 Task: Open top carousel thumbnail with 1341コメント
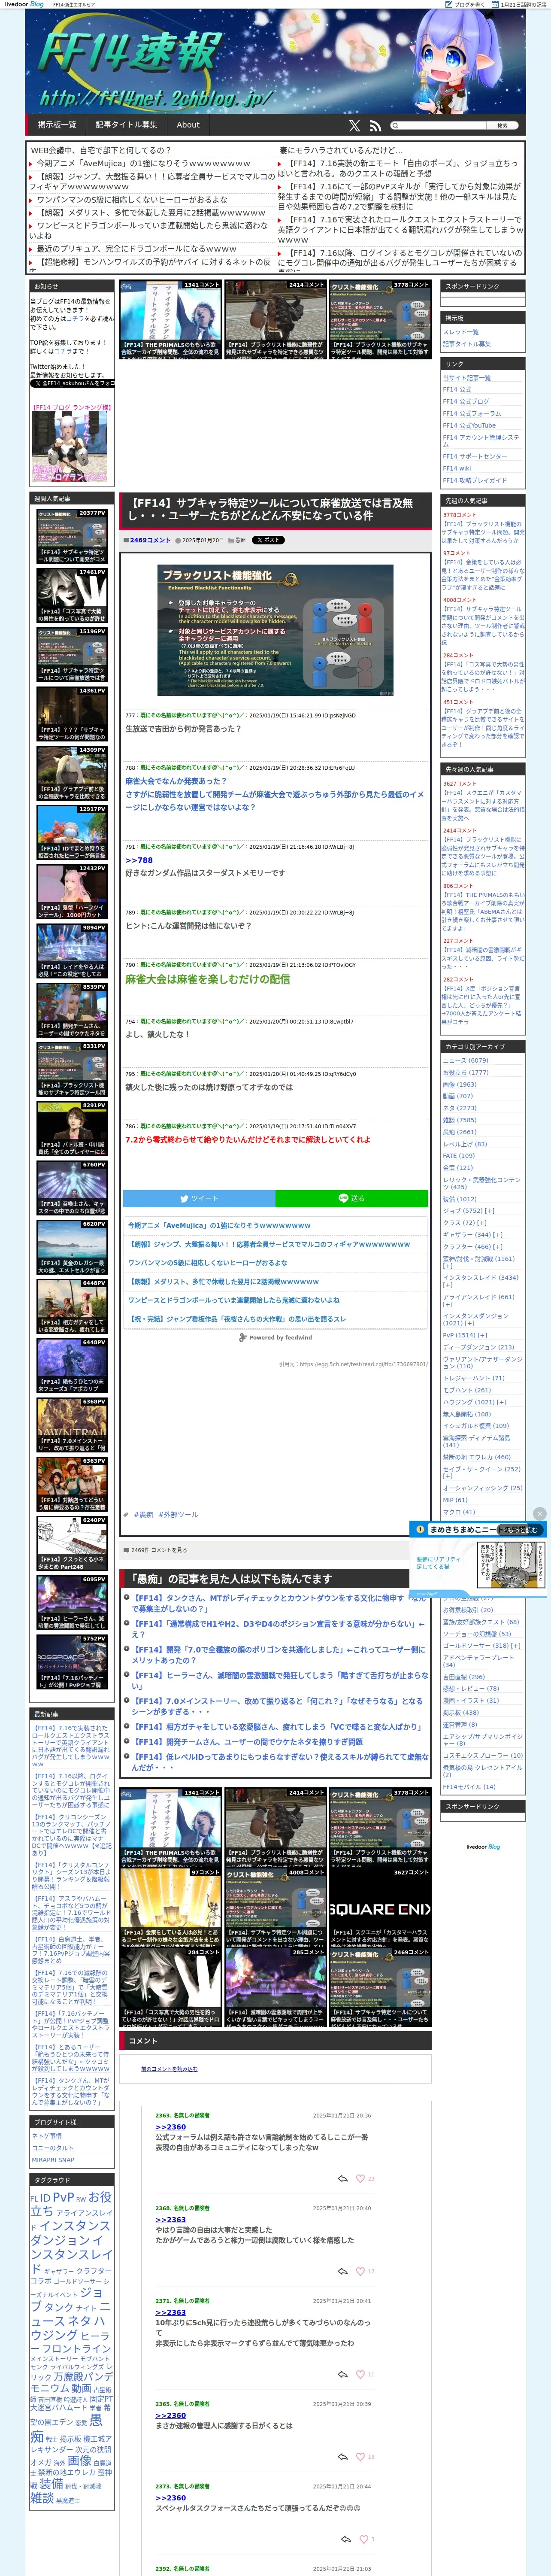(x=170, y=319)
